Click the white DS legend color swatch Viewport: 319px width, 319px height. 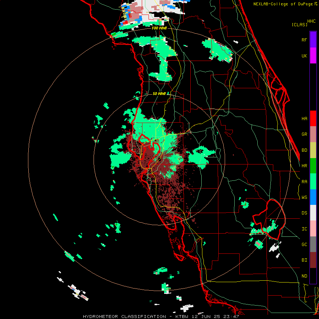(x=313, y=213)
